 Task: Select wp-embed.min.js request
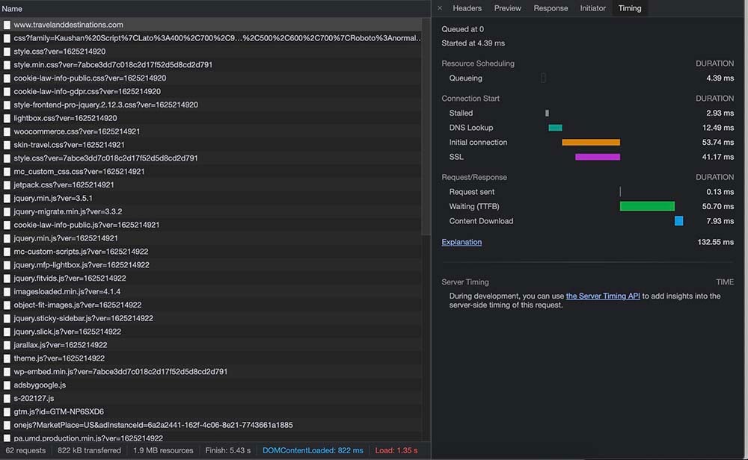(211, 371)
